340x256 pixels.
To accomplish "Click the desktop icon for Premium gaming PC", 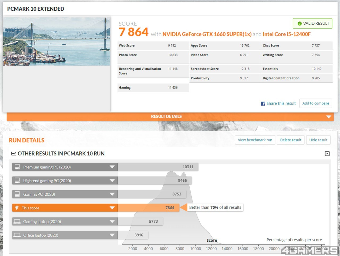I will [x=17, y=167].
